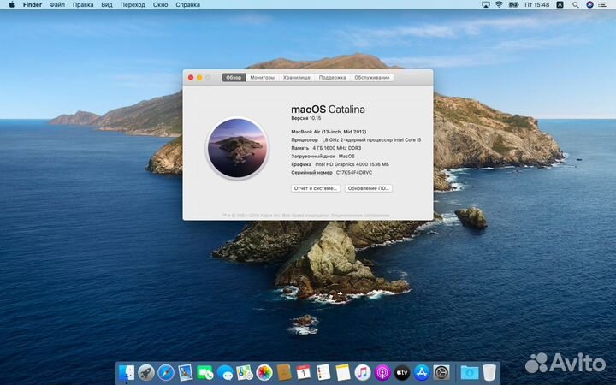This screenshot has width=616, height=385.
Task: Switch to the Хранилище tab
Action: click(x=297, y=77)
